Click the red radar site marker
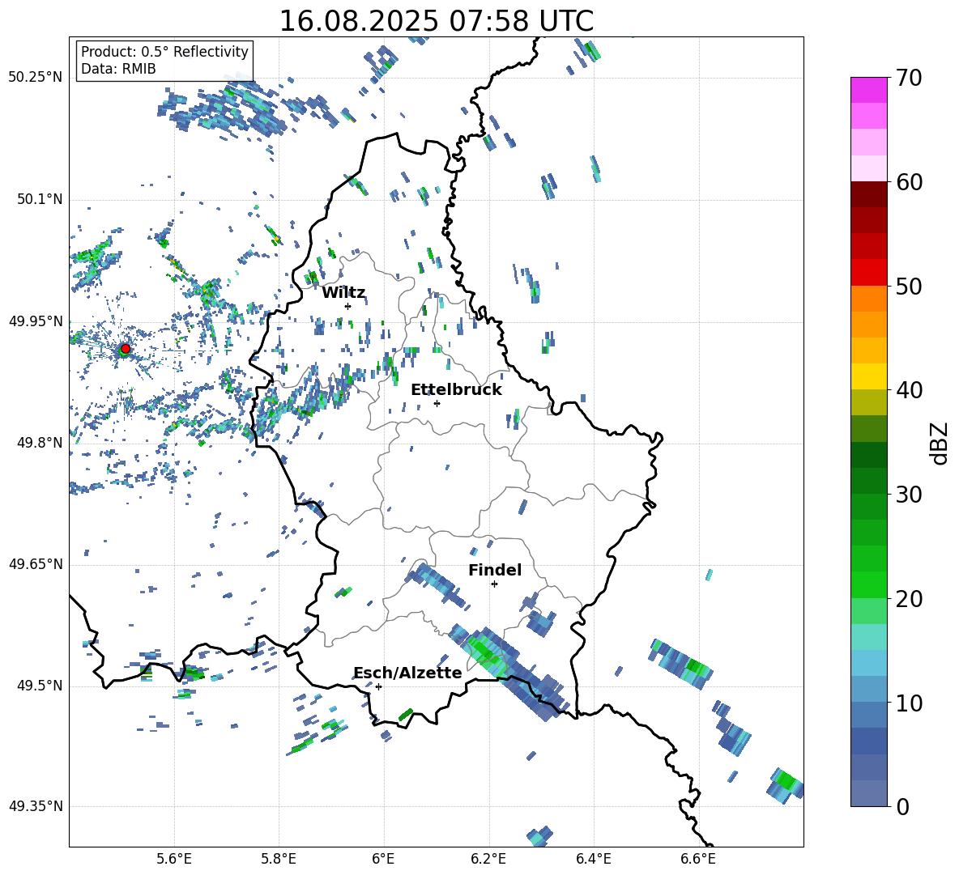 [x=126, y=349]
